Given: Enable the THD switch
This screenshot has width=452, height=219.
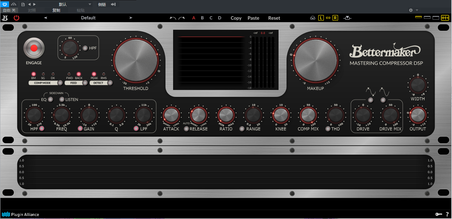Looking at the screenshot, I should tap(328, 129).
